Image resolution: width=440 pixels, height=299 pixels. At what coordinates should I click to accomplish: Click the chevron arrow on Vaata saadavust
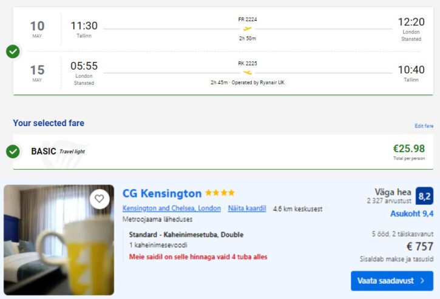422,280
